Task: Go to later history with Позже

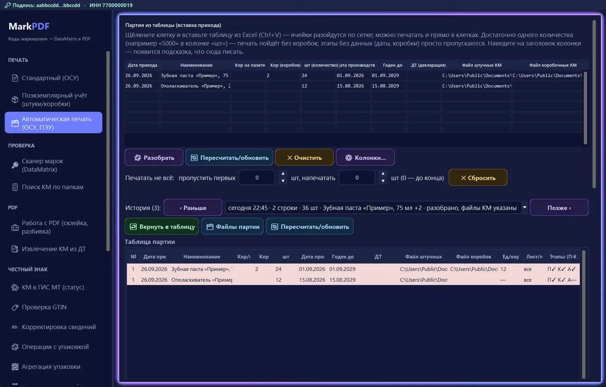Action: click(x=559, y=207)
